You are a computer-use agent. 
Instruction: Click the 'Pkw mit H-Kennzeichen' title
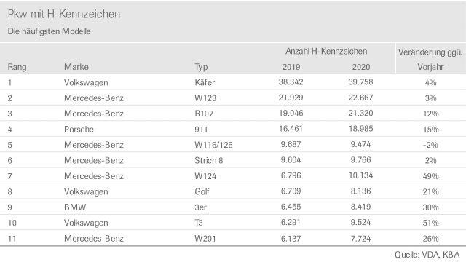[64, 15]
